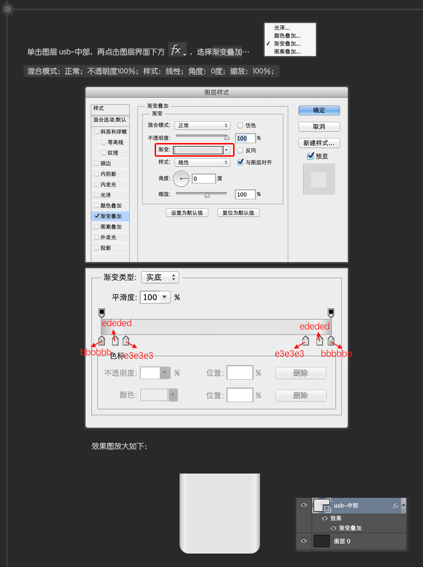This screenshot has width=423, height=567.
Task: Click the 取消 button
Action: (x=319, y=127)
